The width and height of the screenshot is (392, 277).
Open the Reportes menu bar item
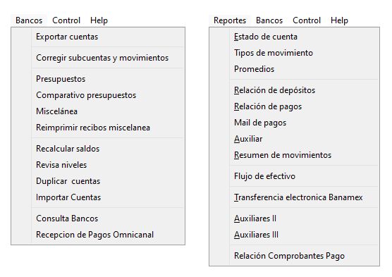click(x=230, y=20)
